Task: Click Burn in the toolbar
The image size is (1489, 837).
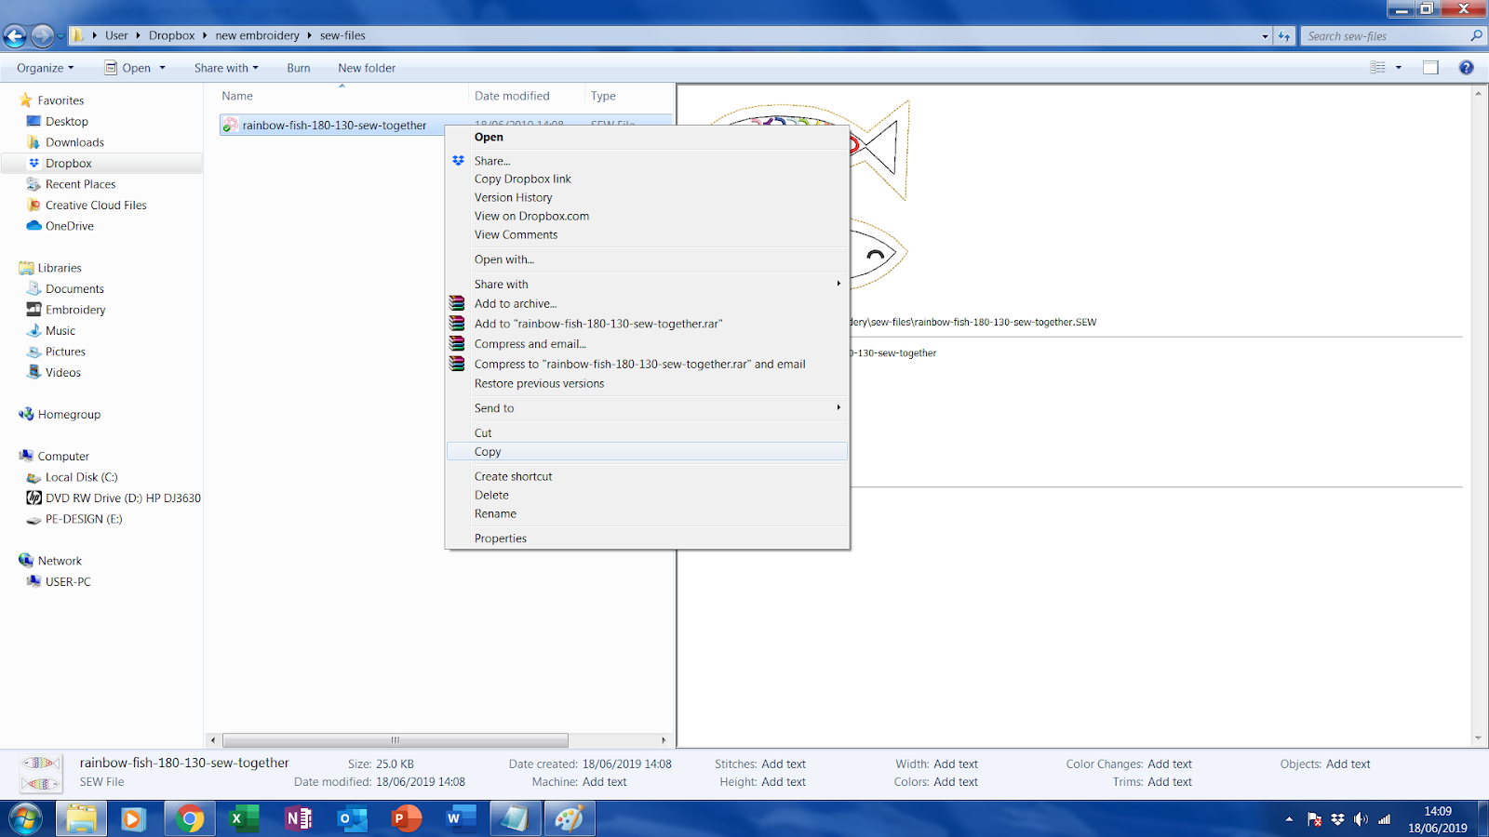Action: pyautogui.click(x=299, y=68)
